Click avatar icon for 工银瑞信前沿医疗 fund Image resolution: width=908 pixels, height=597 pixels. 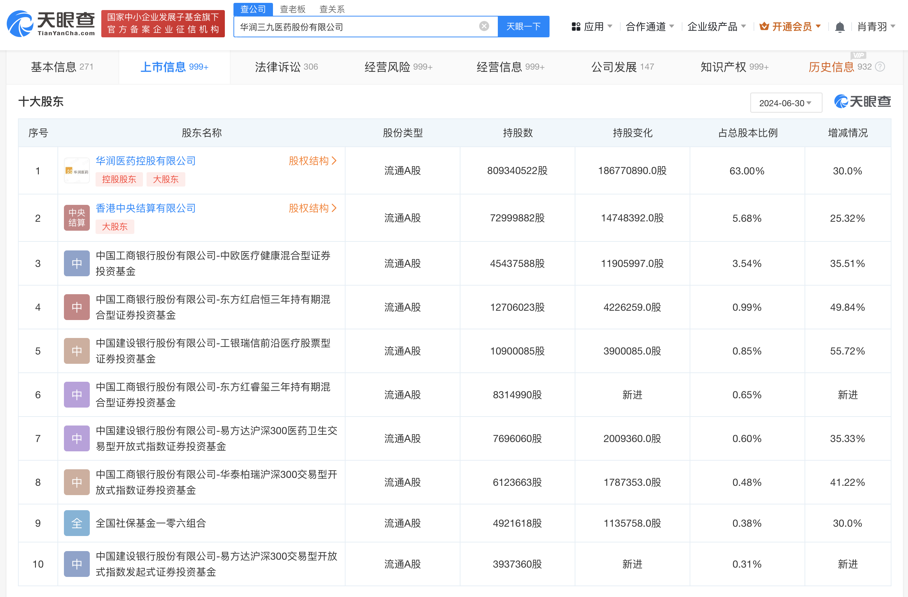click(x=77, y=351)
